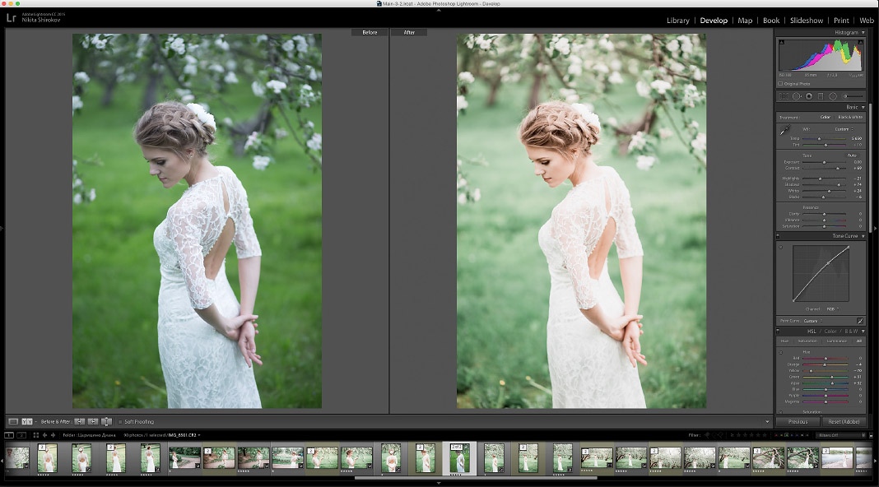Collapse the Basic panel
The height and width of the screenshot is (487, 879).
[863, 107]
